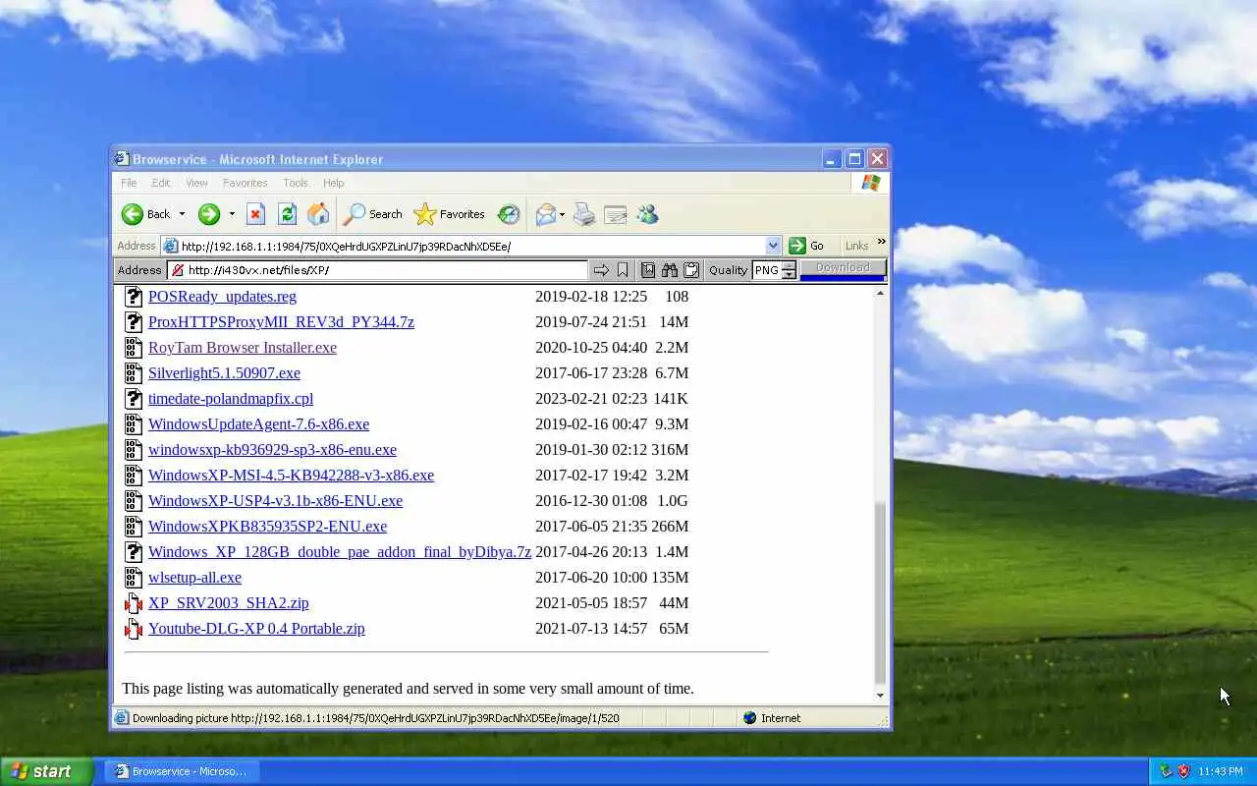The image size is (1257, 786).
Task: Open the Windows_XP_128GB_double_pae_addon 7z link
Action: pos(340,551)
